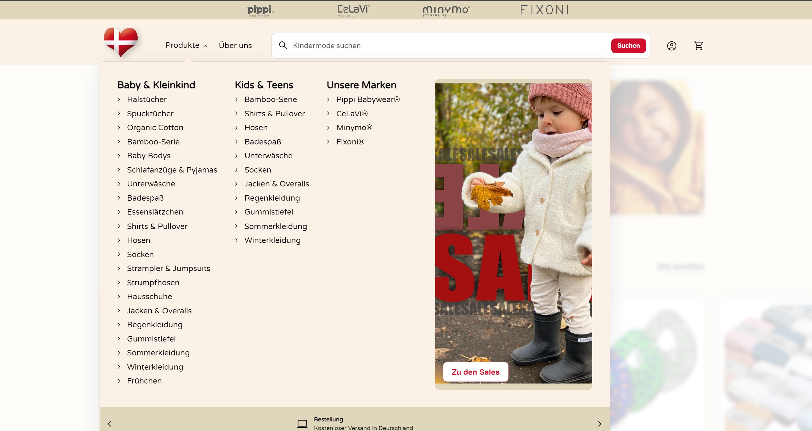Screen dimensions: 812x431
Task: Click the red Suchen button
Action: (x=628, y=46)
